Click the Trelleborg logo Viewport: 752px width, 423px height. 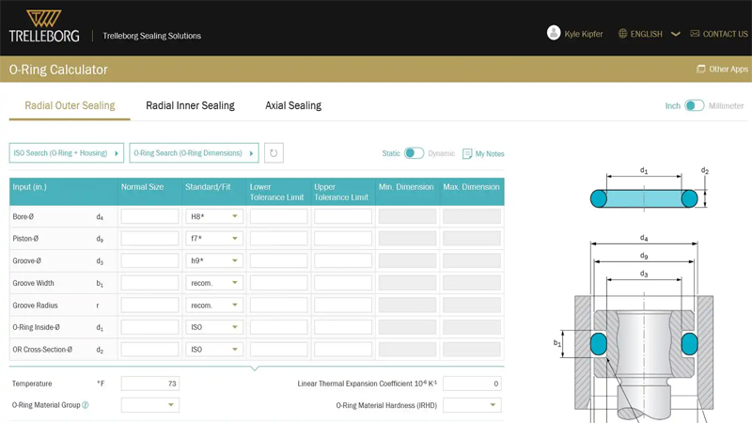click(44, 26)
